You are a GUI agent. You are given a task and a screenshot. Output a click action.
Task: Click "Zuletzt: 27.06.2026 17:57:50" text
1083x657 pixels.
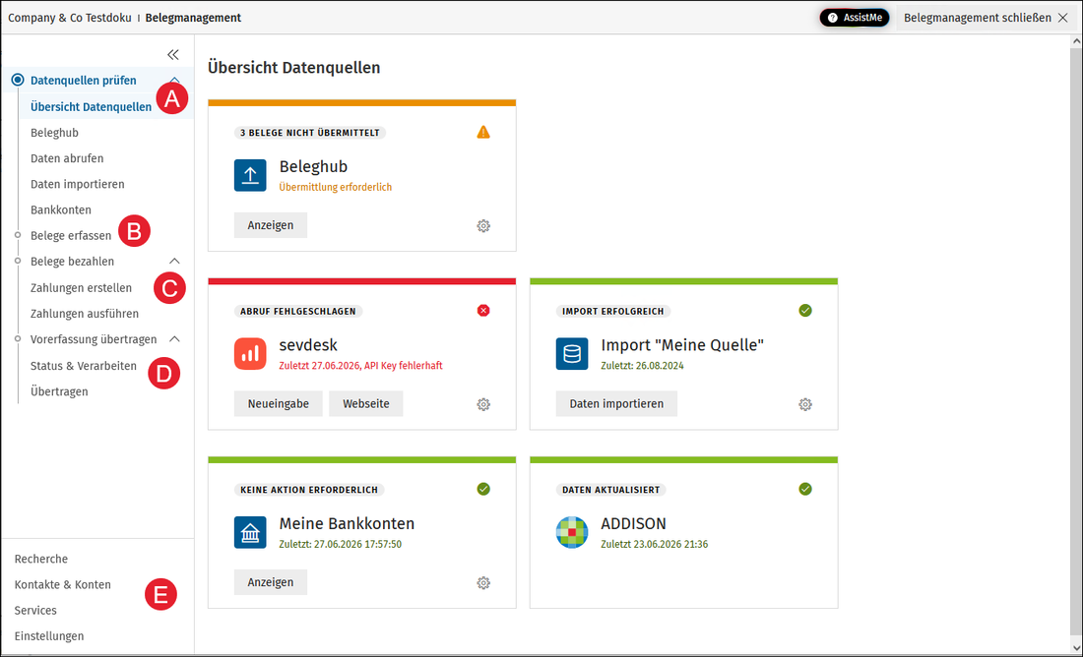[x=341, y=544]
